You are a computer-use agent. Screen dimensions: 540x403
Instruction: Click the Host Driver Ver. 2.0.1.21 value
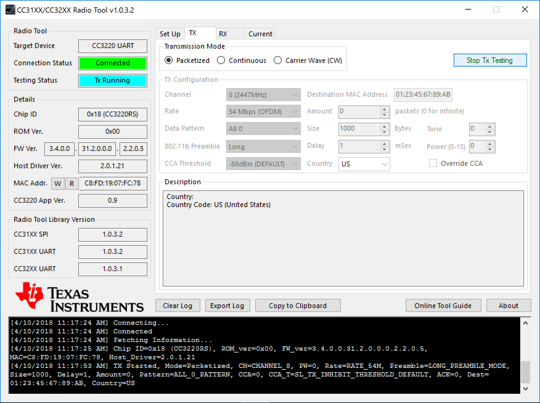point(113,166)
